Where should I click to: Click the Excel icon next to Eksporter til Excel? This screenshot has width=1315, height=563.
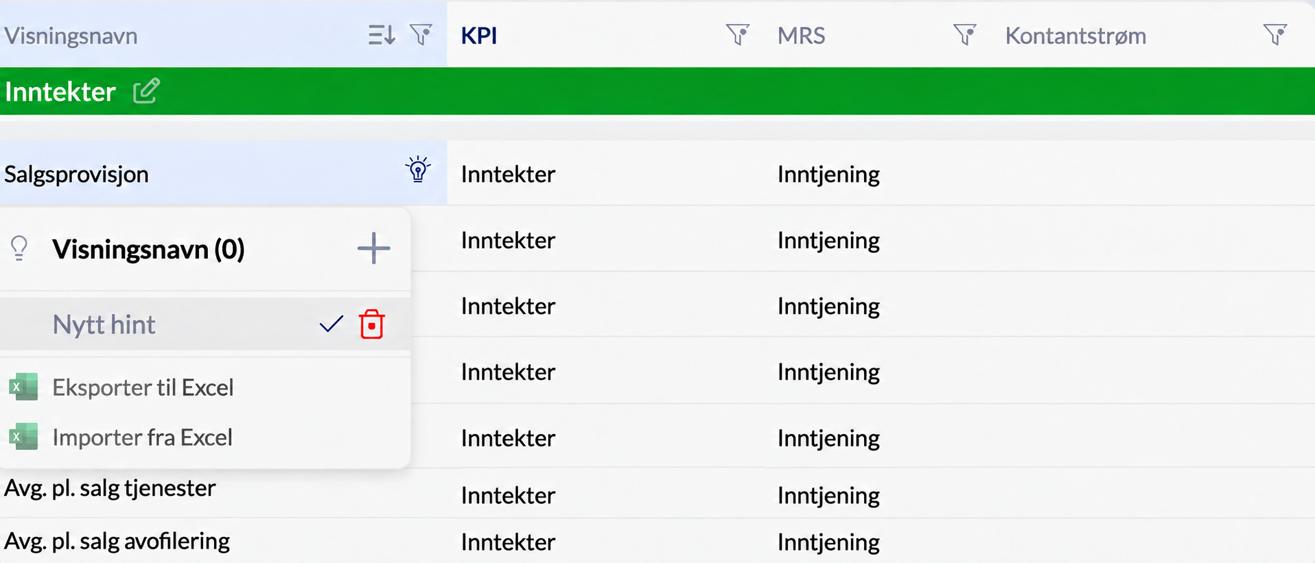point(23,387)
